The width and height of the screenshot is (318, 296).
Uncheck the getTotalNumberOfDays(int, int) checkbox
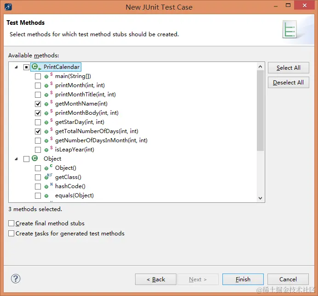tap(38, 131)
